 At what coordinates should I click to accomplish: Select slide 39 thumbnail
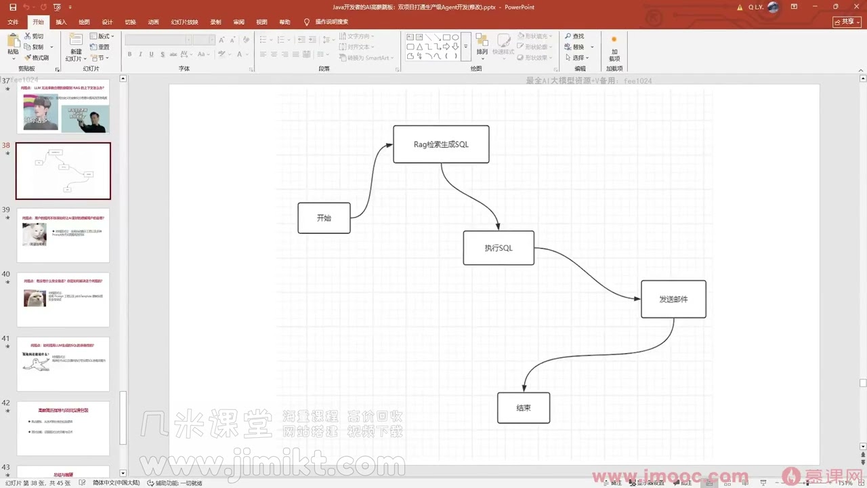(63, 235)
